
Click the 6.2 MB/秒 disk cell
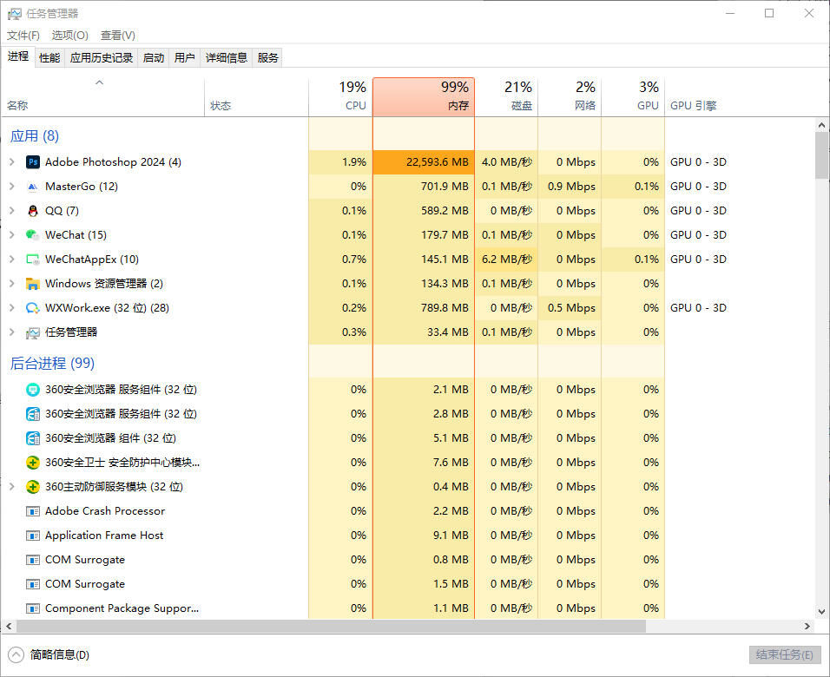tap(506, 260)
